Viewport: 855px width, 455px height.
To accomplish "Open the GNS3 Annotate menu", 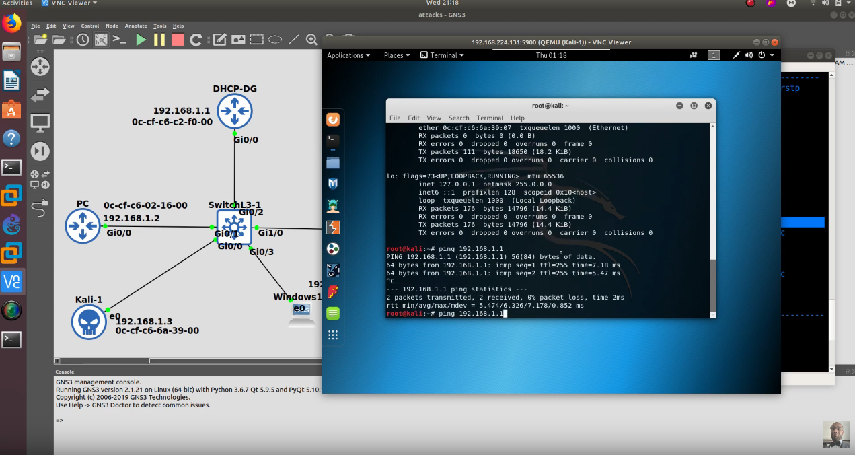I will pyautogui.click(x=136, y=26).
